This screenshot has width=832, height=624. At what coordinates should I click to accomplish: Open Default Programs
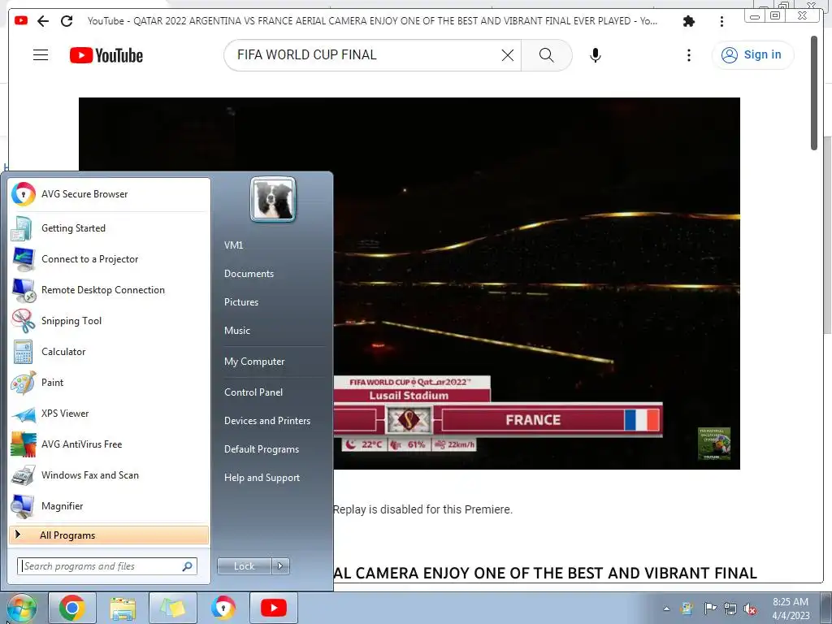pyautogui.click(x=261, y=449)
